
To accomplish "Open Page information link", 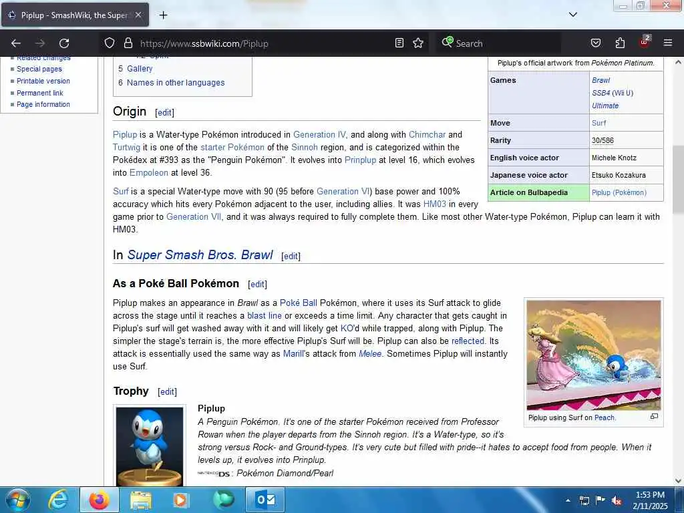I will point(43,104).
